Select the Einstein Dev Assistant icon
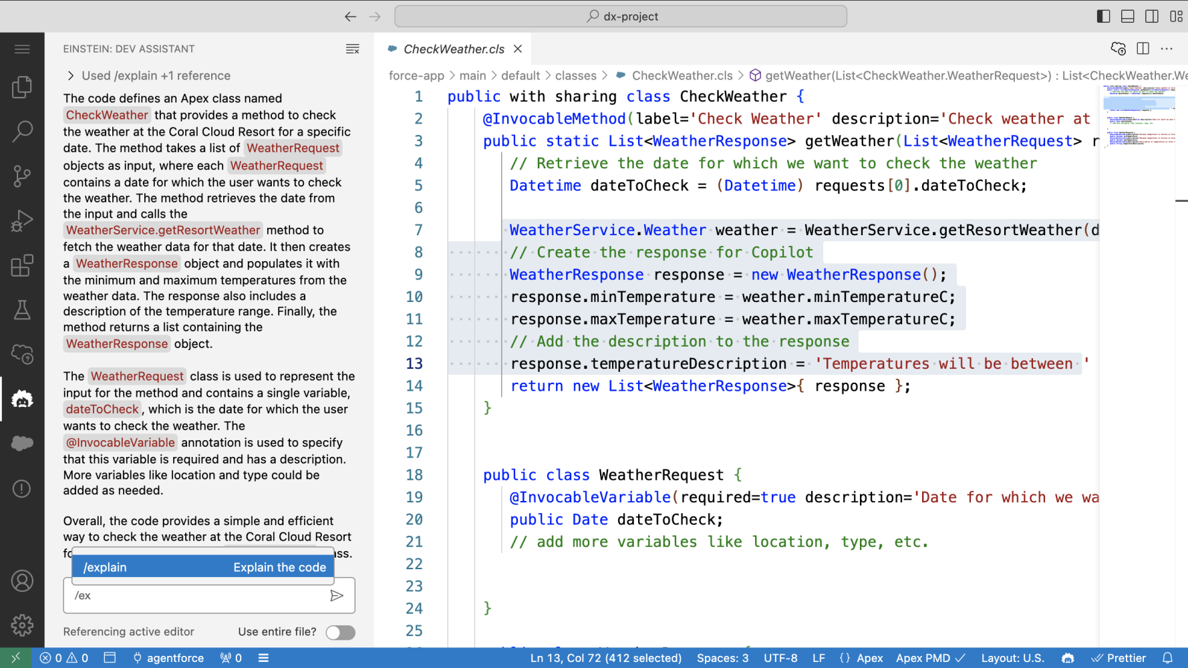 click(x=22, y=399)
